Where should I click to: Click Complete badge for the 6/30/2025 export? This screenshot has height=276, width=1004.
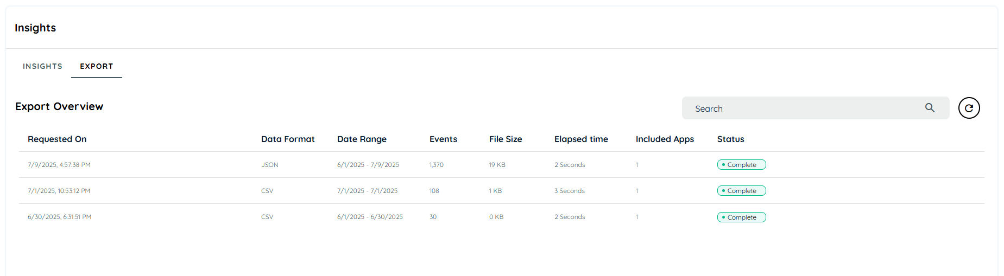click(742, 217)
